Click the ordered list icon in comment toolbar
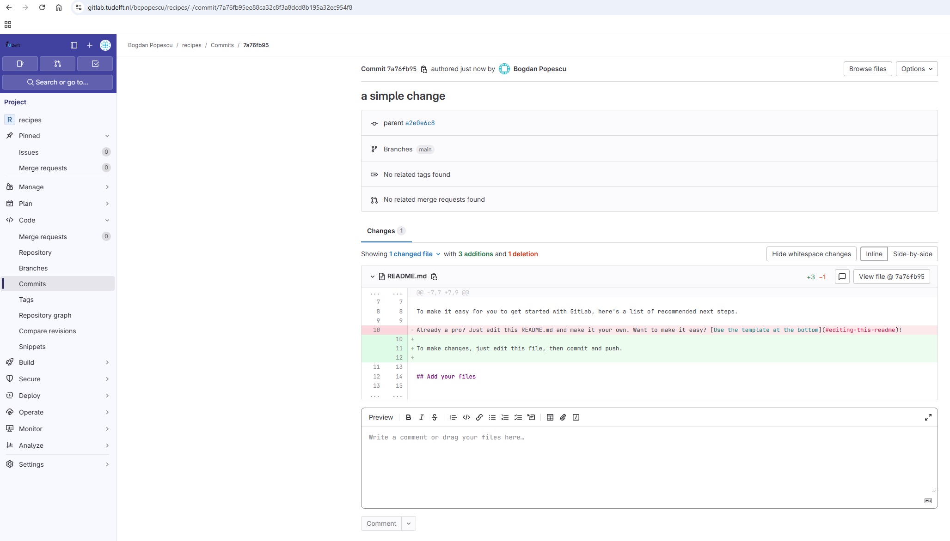This screenshot has width=950, height=541. click(505, 417)
